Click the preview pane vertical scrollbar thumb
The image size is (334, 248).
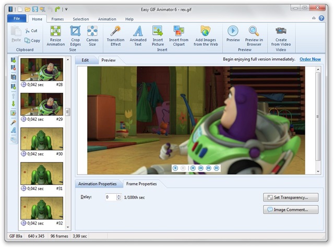click(318, 116)
